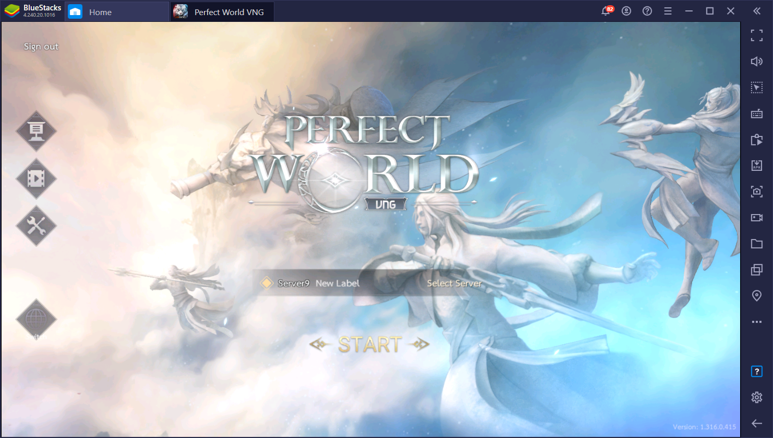Minimize the BlueStacks window
Image resolution: width=773 pixels, height=438 pixels.
[689, 11]
